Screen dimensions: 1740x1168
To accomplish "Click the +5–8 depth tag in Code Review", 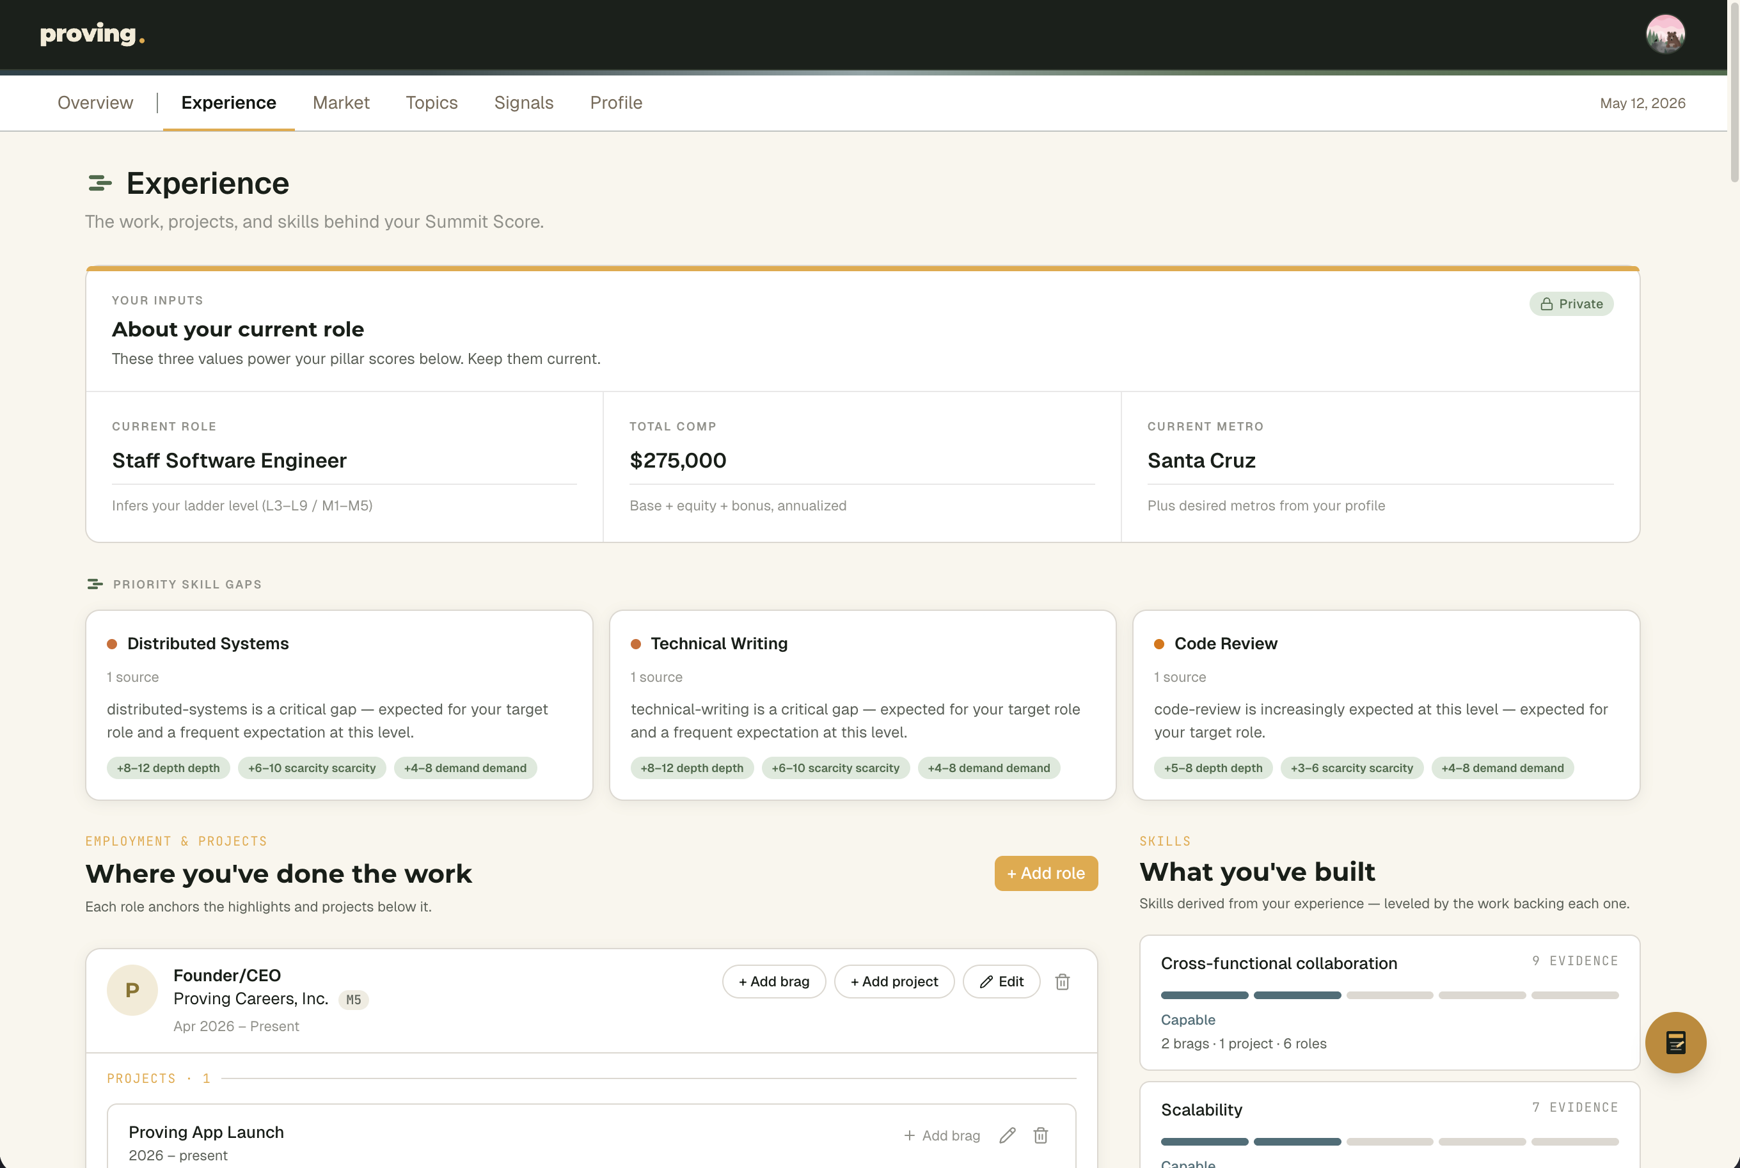I will click(x=1213, y=768).
